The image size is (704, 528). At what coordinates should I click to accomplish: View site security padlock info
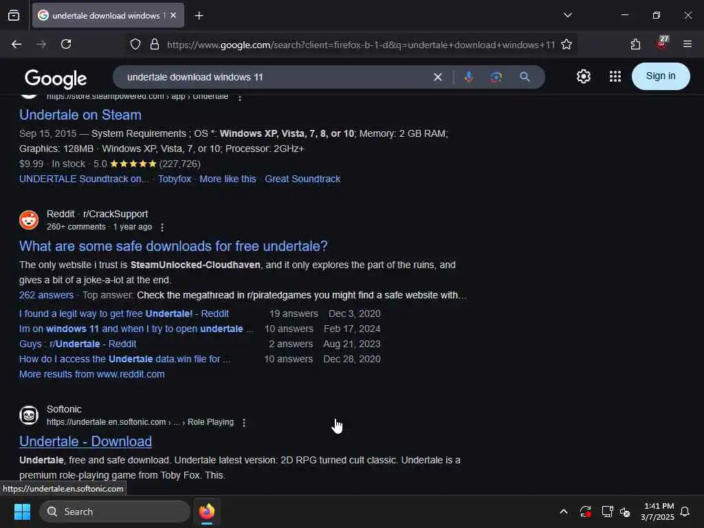[155, 45]
